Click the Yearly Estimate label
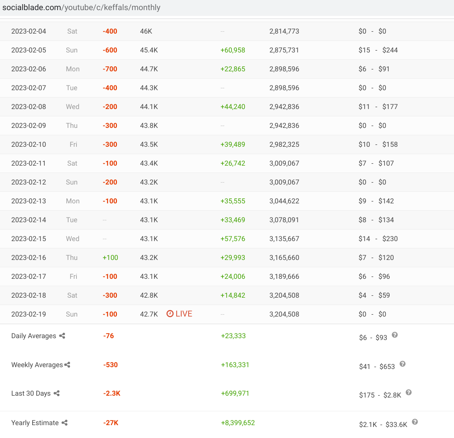The image size is (454, 438). click(35, 423)
